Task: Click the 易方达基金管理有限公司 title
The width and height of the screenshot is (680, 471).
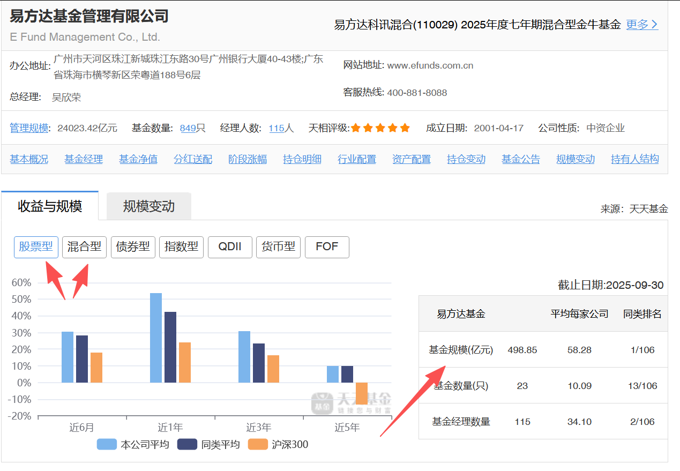Action: 89,16
